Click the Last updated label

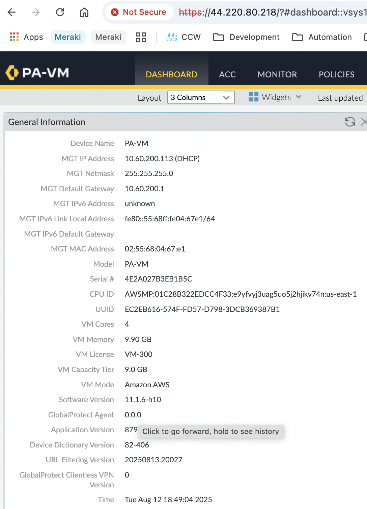(x=340, y=98)
